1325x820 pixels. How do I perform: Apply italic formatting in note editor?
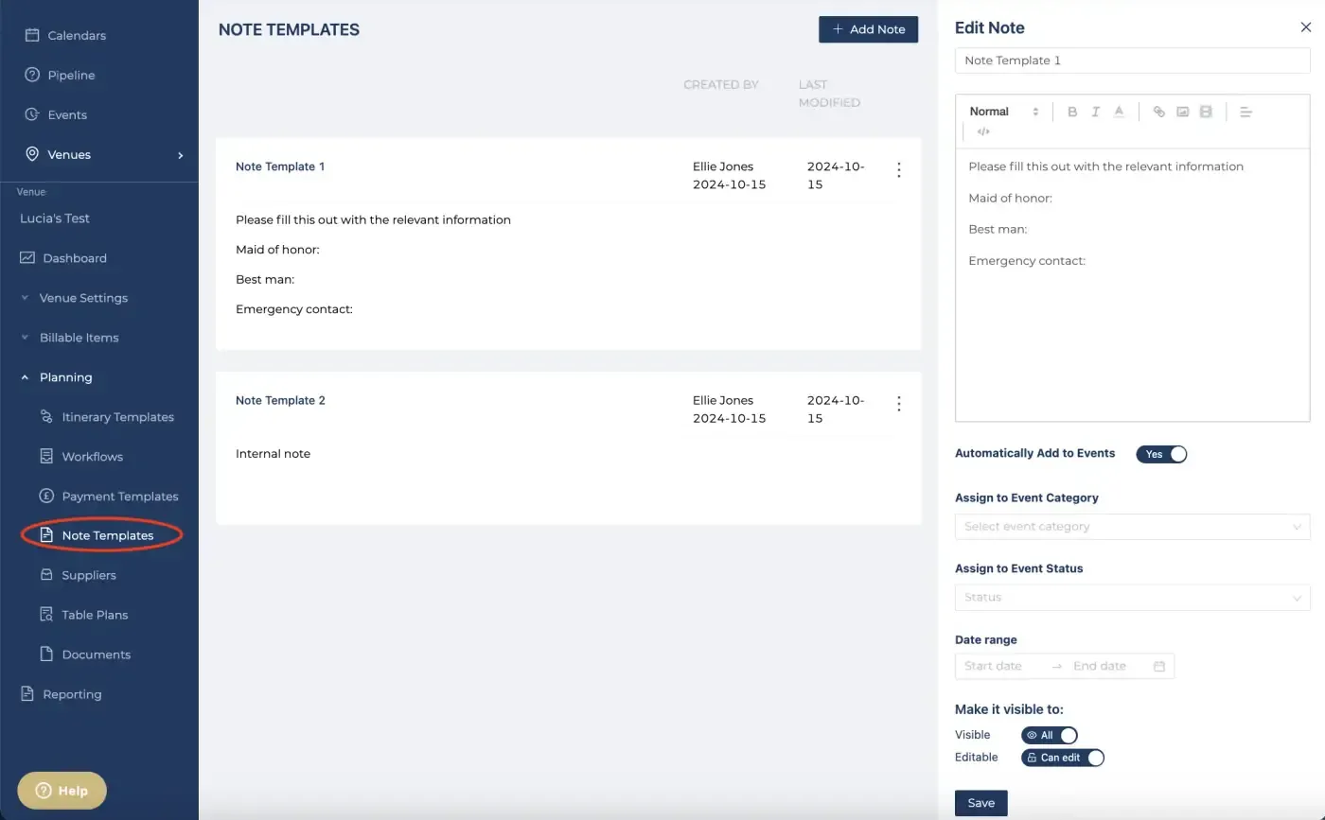point(1095,112)
